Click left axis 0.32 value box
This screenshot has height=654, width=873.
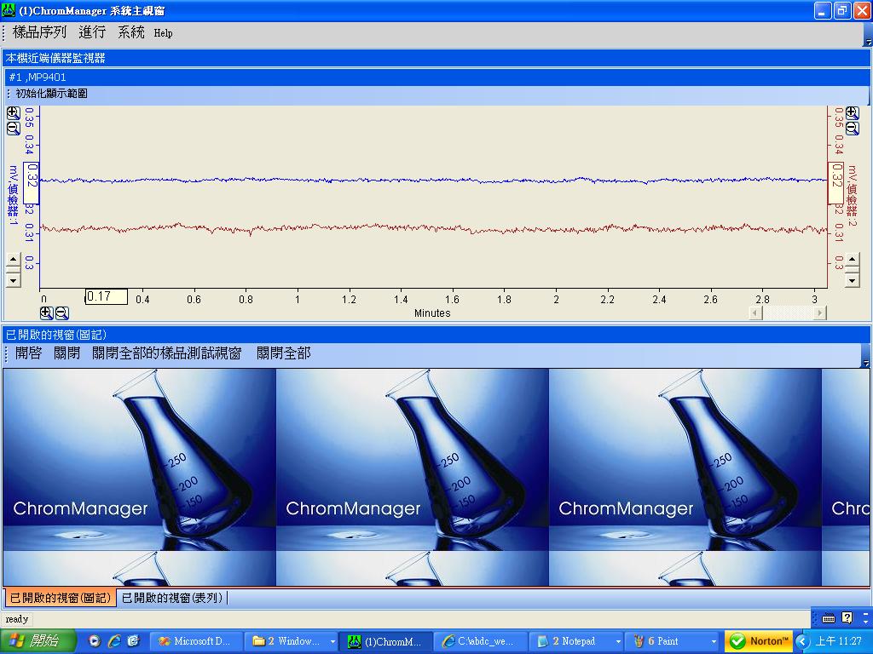(x=32, y=184)
